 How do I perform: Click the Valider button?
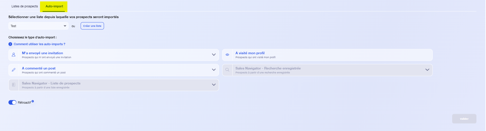click(x=464, y=119)
